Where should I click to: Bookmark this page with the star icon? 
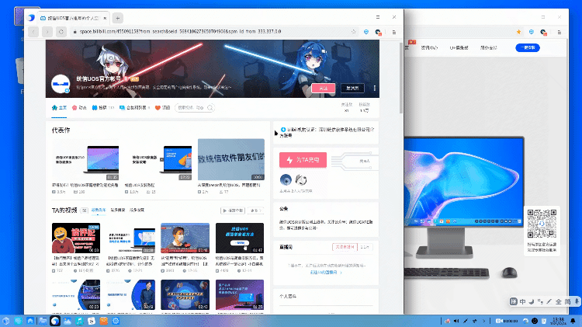click(353, 32)
